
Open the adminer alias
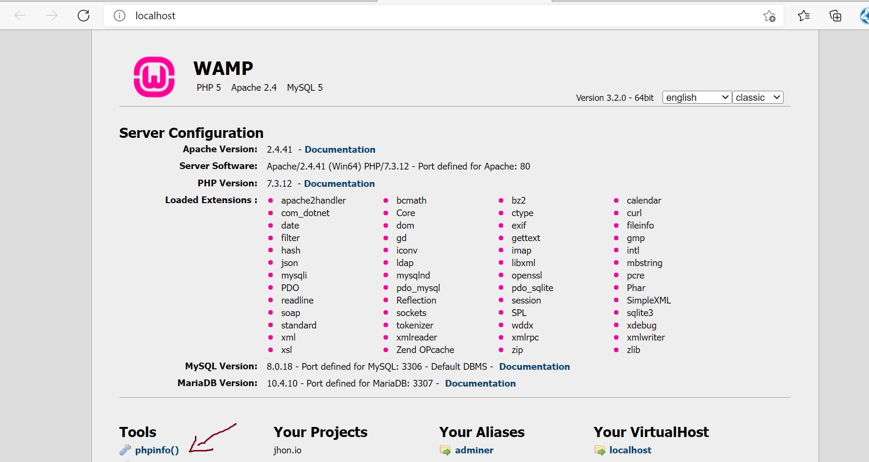473,450
